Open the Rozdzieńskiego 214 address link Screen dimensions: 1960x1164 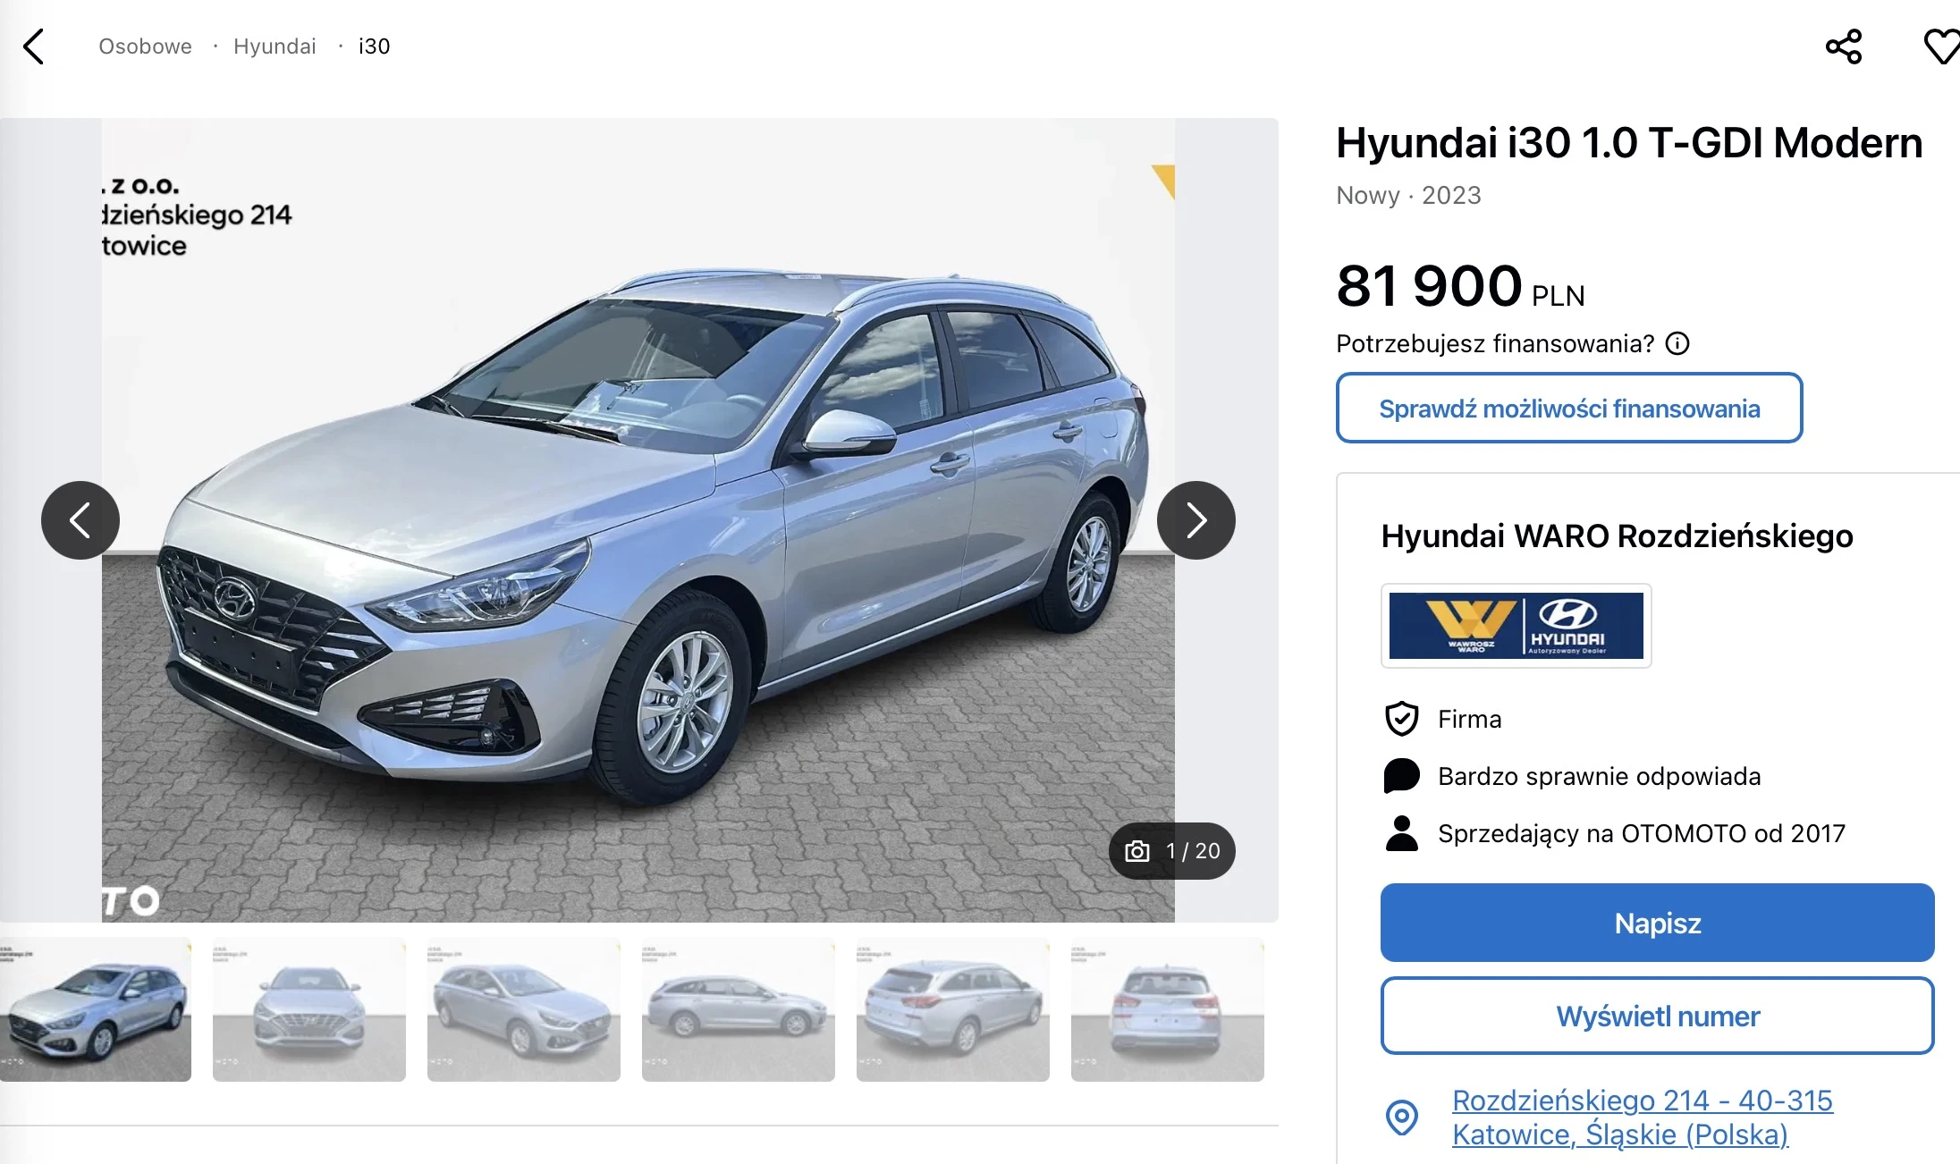[x=1643, y=1118]
